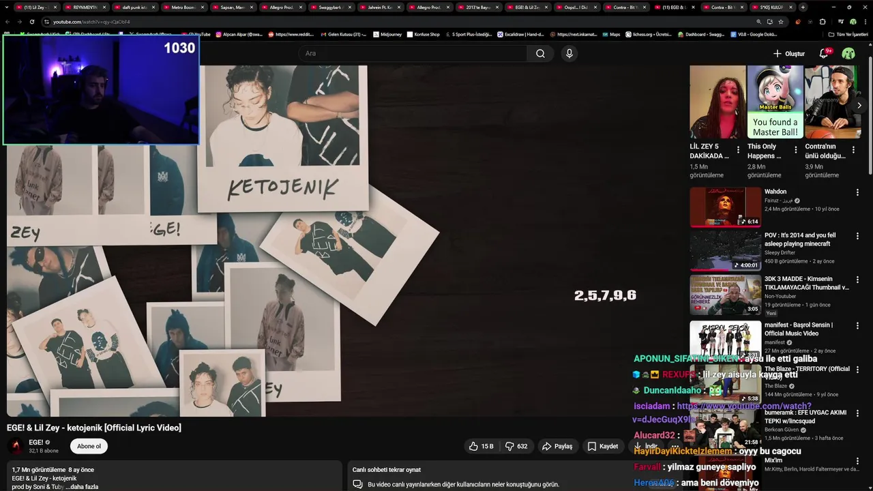
Task: Open options menu for manifest Başrol Sensin video
Action: (857, 325)
